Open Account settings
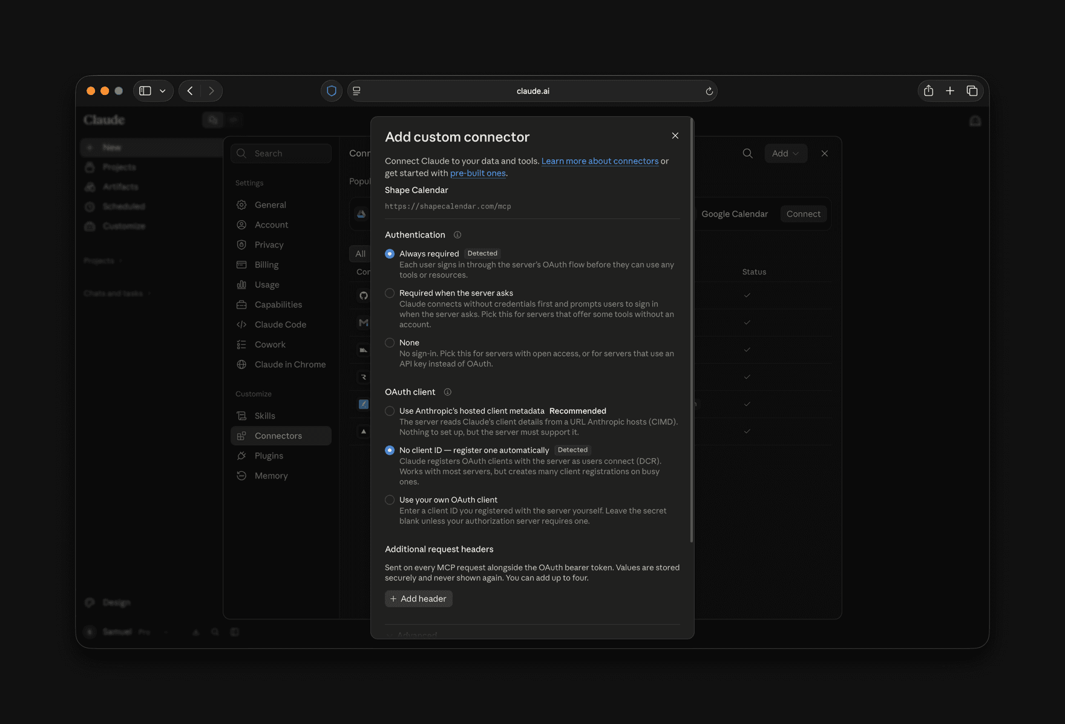1065x724 pixels. pyautogui.click(x=281, y=224)
